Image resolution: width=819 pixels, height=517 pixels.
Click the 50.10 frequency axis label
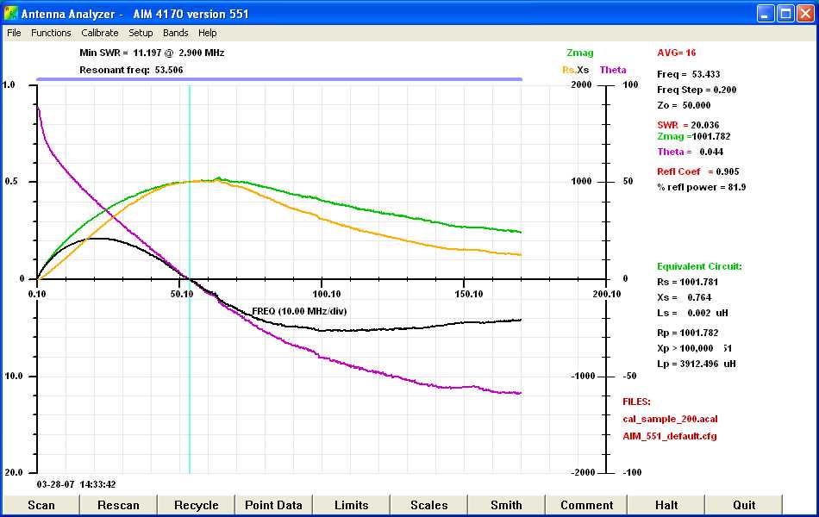pos(182,294)
